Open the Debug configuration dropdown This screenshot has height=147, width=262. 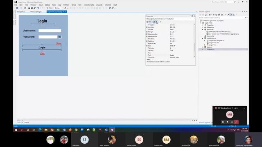pyautogui.click(x=59, y=8)
